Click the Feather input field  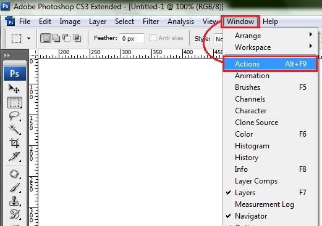click(132, 38)
